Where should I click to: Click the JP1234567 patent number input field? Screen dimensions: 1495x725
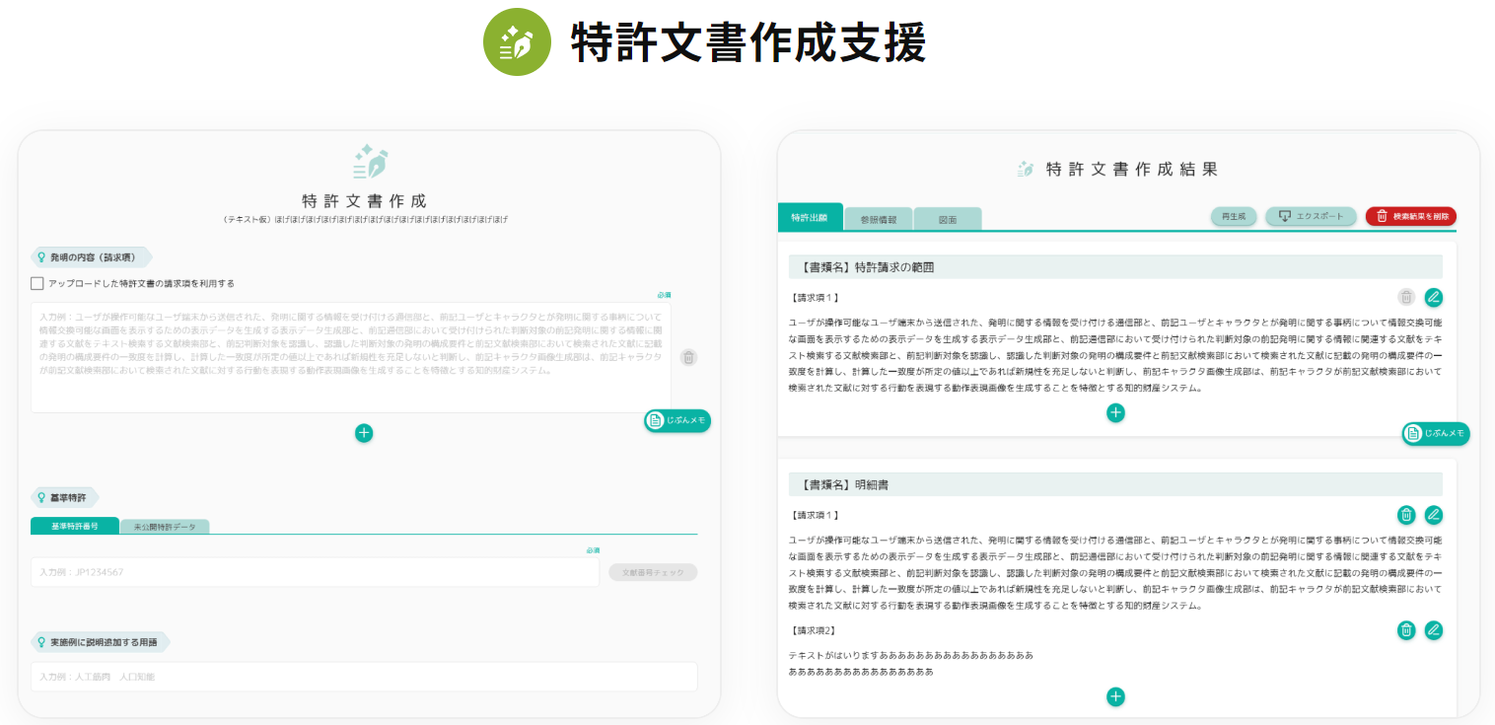click(315, 572)
